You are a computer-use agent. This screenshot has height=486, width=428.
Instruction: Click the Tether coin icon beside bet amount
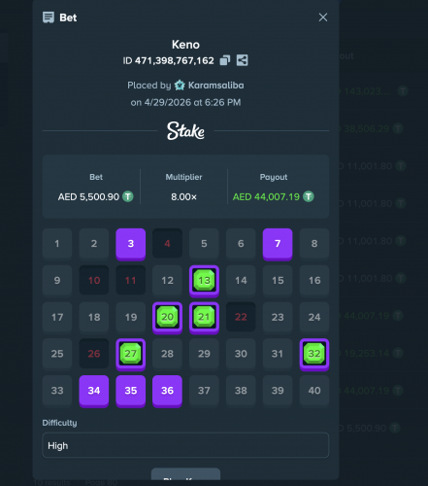pyautogui.click(x=128, y=196)
